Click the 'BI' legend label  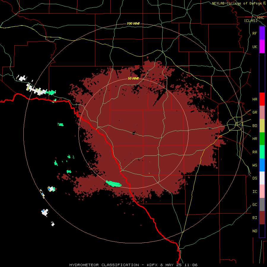point(255,218)
